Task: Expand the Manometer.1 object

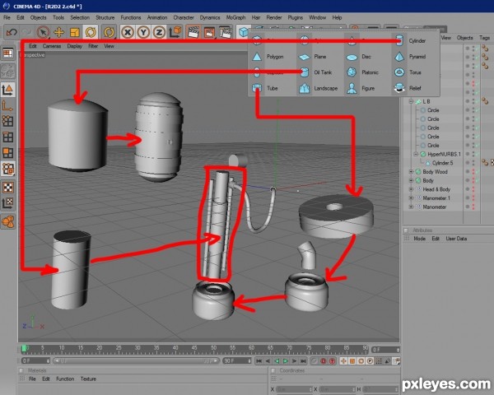Action: (411, 198)
